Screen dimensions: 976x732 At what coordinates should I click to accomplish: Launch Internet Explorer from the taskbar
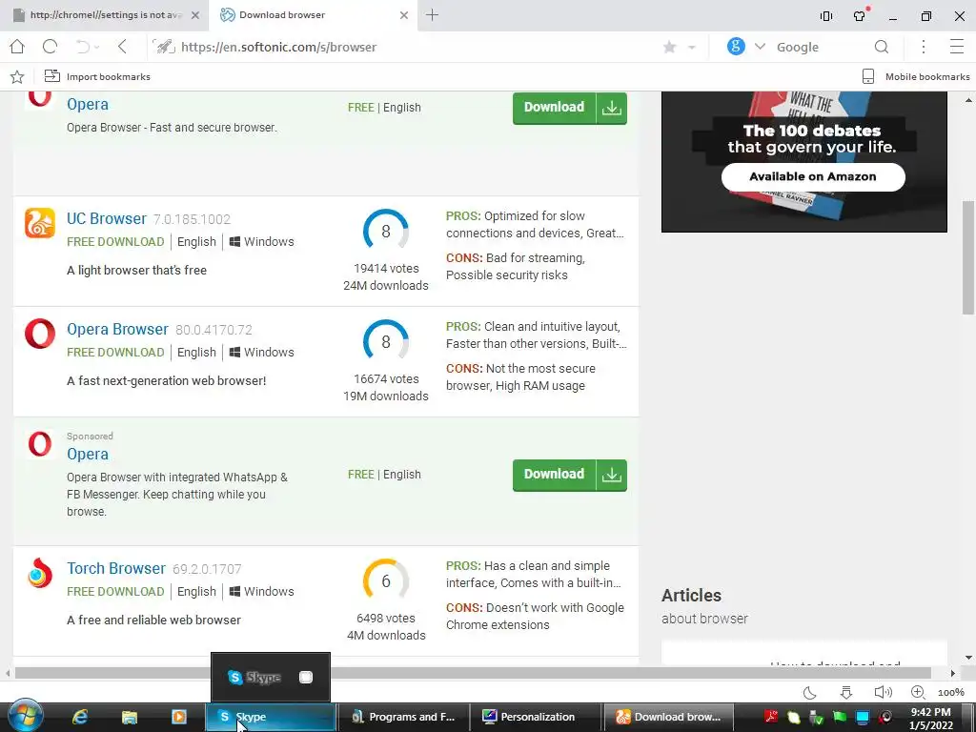pyautogui.click(x=80, y=717)
